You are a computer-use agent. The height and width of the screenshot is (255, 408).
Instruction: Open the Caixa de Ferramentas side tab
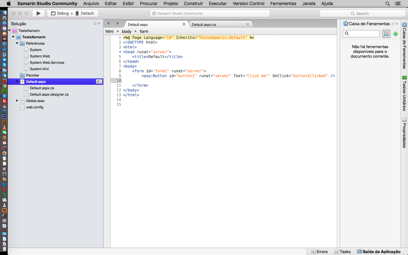[x=404, y=46]
